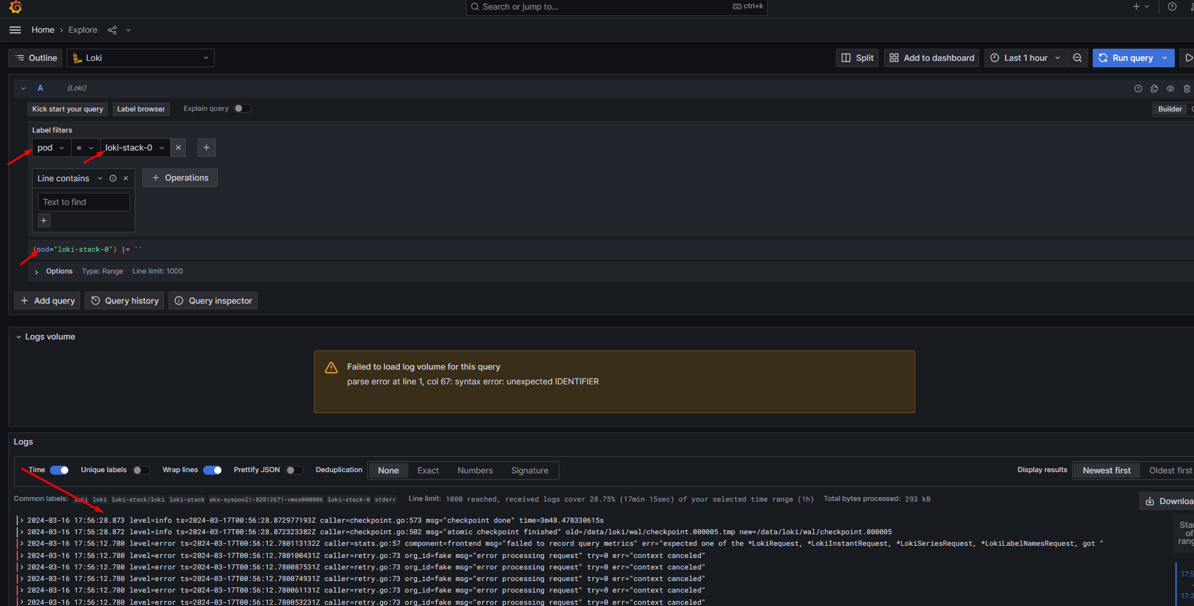The image size is (1194, 606).
Task: Open the loki-stack-0 value dropdown
Action: (x=135, y=147)
